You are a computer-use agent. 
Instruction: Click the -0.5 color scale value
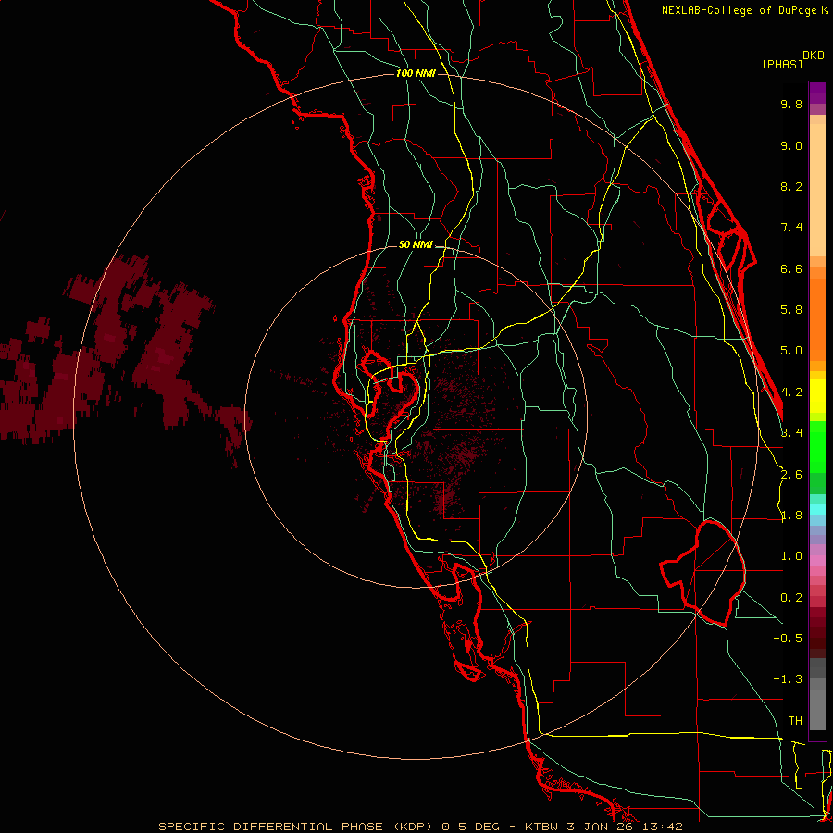(x=788, y=638)
